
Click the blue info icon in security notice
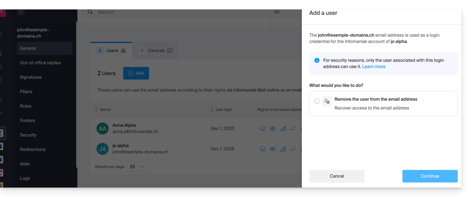pyautogui.click(x=317, y=60)
